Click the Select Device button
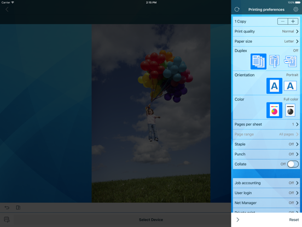 [x=151, y=220]
